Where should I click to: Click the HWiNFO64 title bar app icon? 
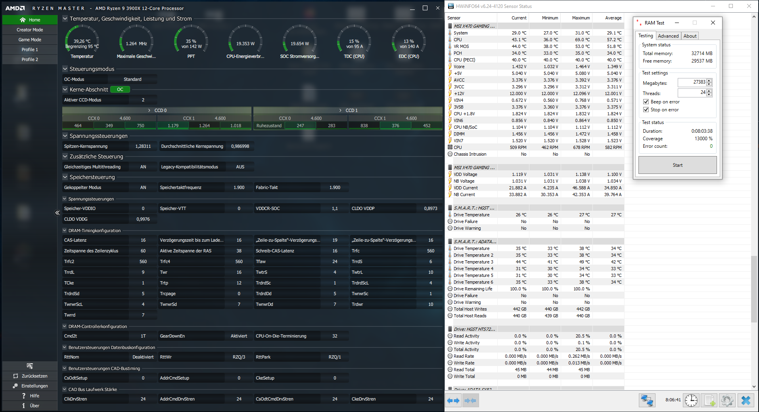tap(451, 6)
